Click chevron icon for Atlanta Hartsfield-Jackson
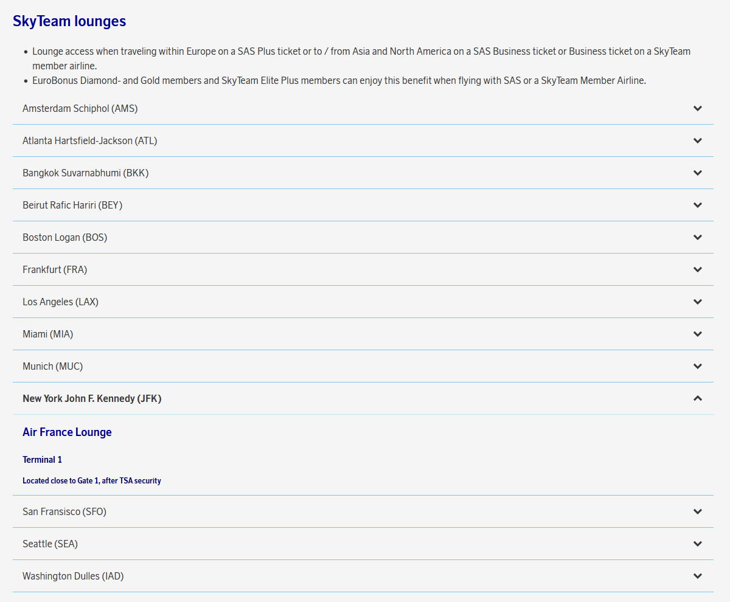 click(697, 140)
